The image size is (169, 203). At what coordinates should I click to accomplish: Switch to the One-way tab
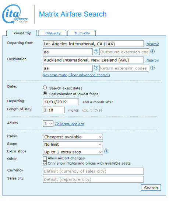(x=52, y=33)
